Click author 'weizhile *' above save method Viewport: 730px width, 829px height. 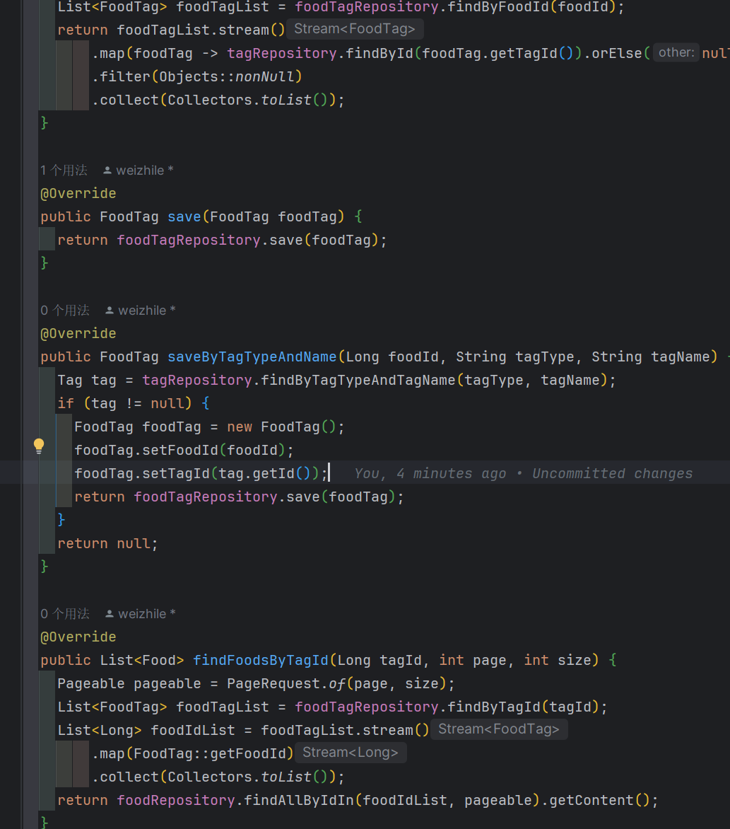pyautogui.click(x=145, y=170)
